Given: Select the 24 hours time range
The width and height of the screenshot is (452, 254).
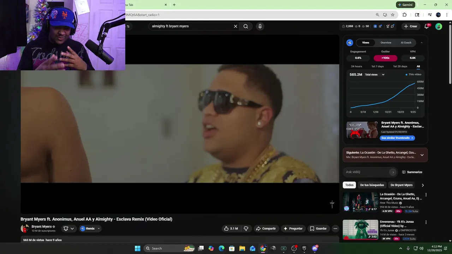Looking at the screenshot, I should (356, 66).
